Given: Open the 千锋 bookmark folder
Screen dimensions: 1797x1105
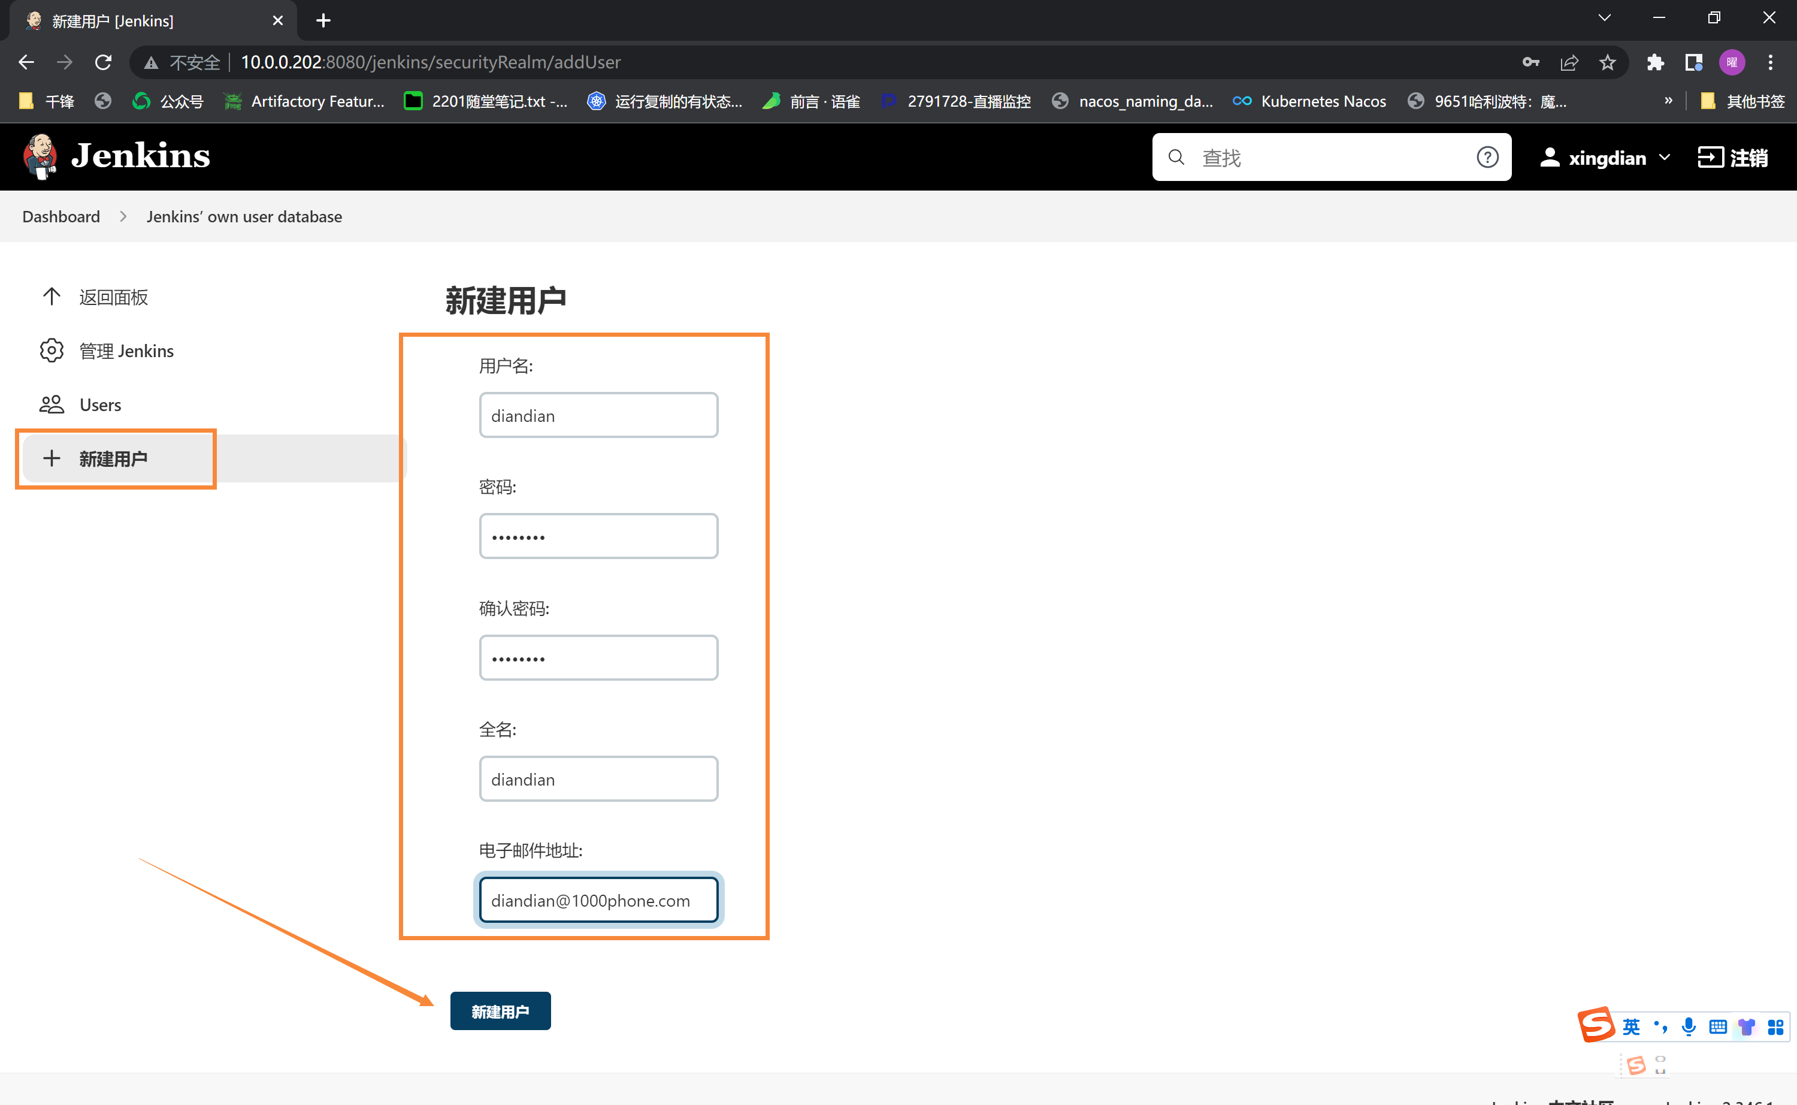Looking at the screenshot, I should tap(47, 101).
